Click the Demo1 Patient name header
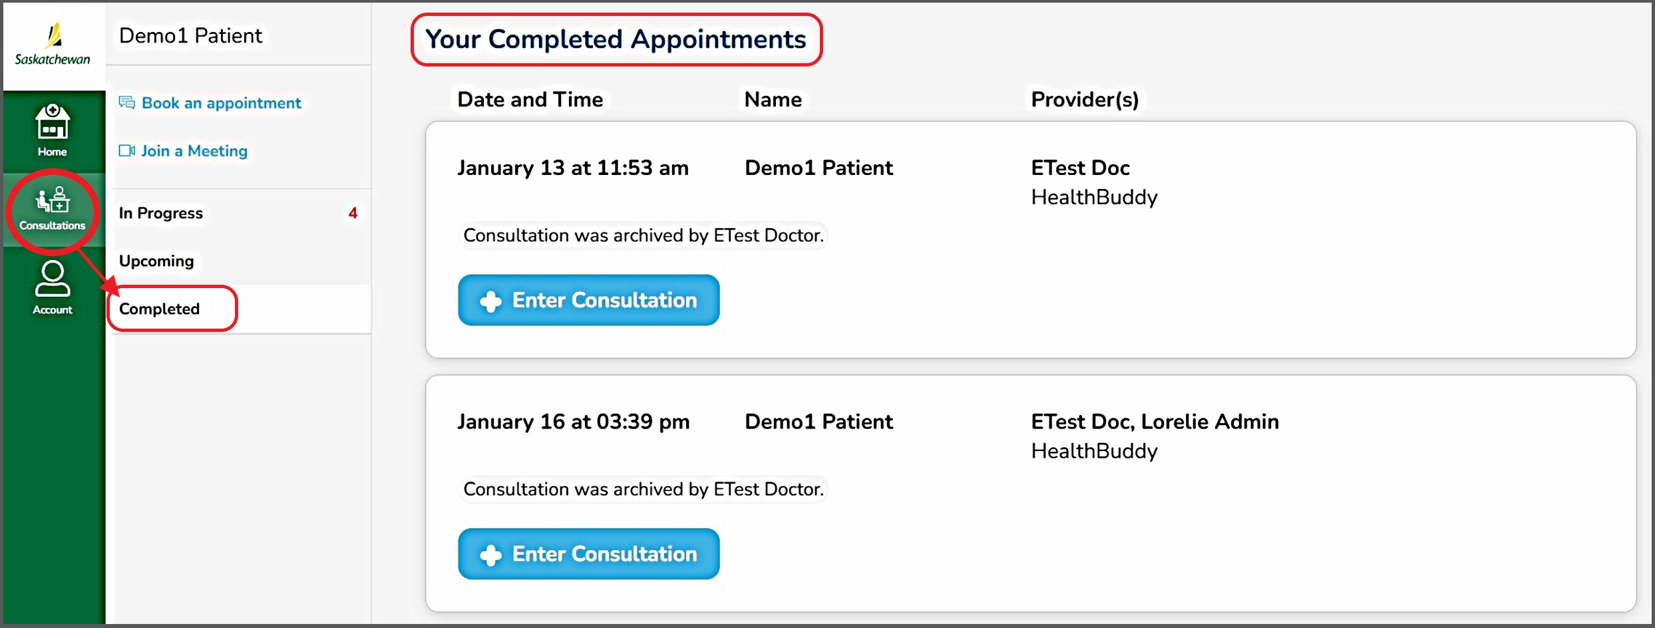The height and width of the screenshot is (628, 1655). tap(190, 35)
